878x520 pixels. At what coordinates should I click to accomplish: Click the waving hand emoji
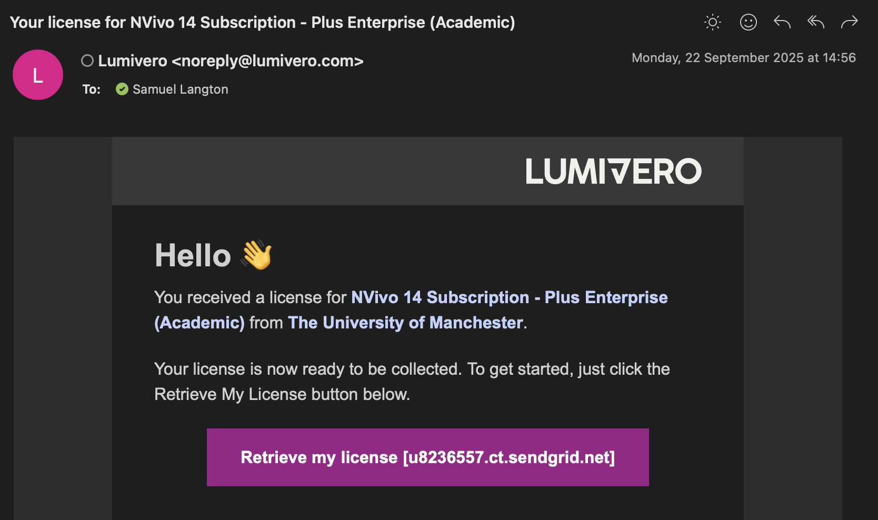click(x=256, y=255)
